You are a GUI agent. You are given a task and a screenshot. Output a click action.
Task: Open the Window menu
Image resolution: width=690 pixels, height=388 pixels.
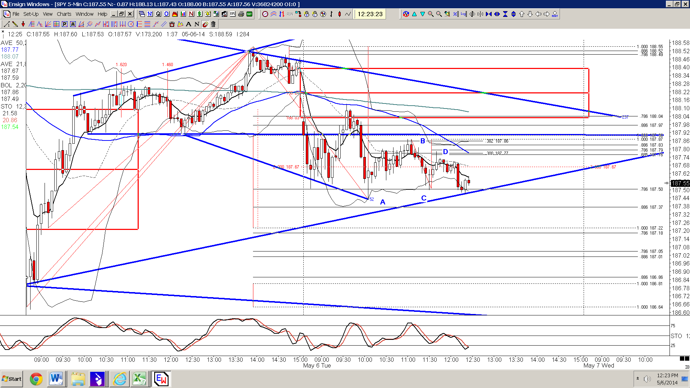84,14
